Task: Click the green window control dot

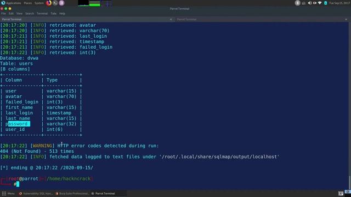Action: [x=6, y=9]
